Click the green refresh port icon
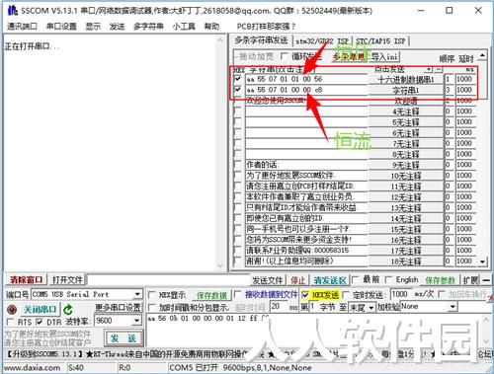The height and width of the screenshot is (374, 494). [x=68, y=310]
